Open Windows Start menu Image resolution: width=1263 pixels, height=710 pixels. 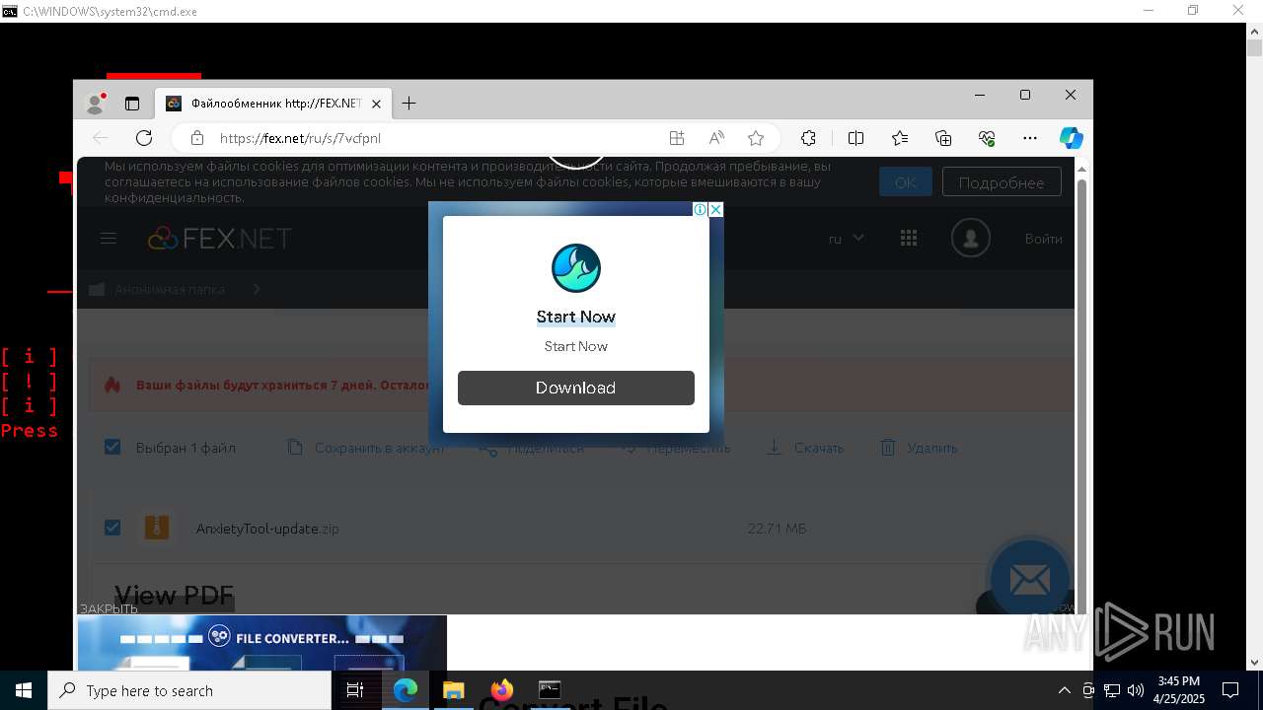point(24,690)
